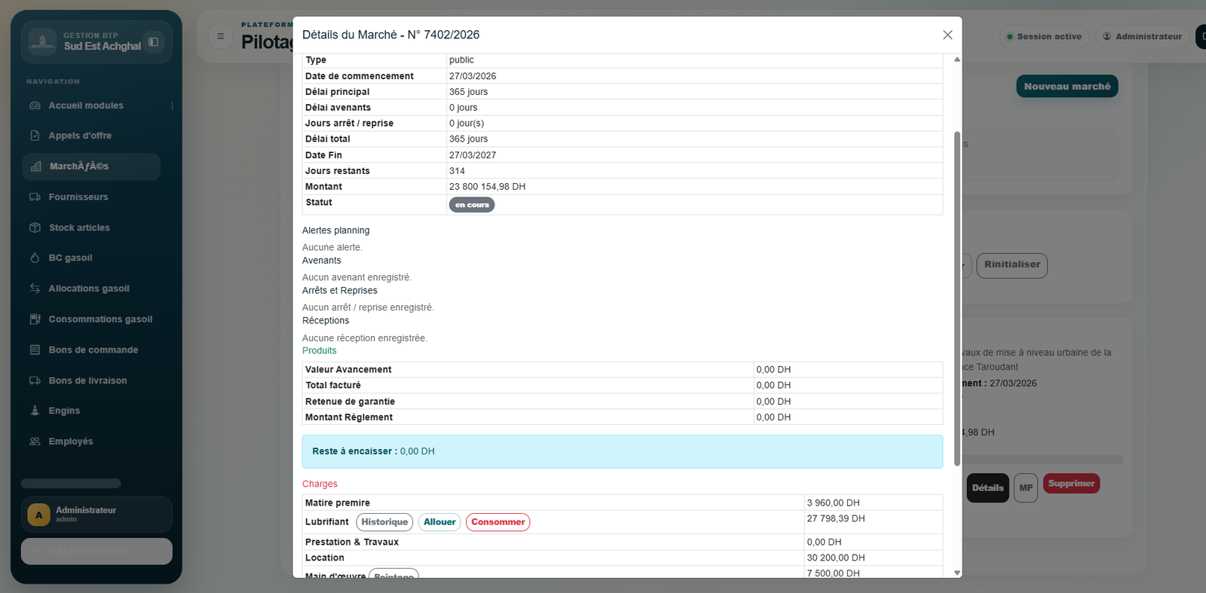Click the Consommations gasoil pump icon
Viewport: 1206px width, 593px height.
pyautogui.click(x=35, y=319)
